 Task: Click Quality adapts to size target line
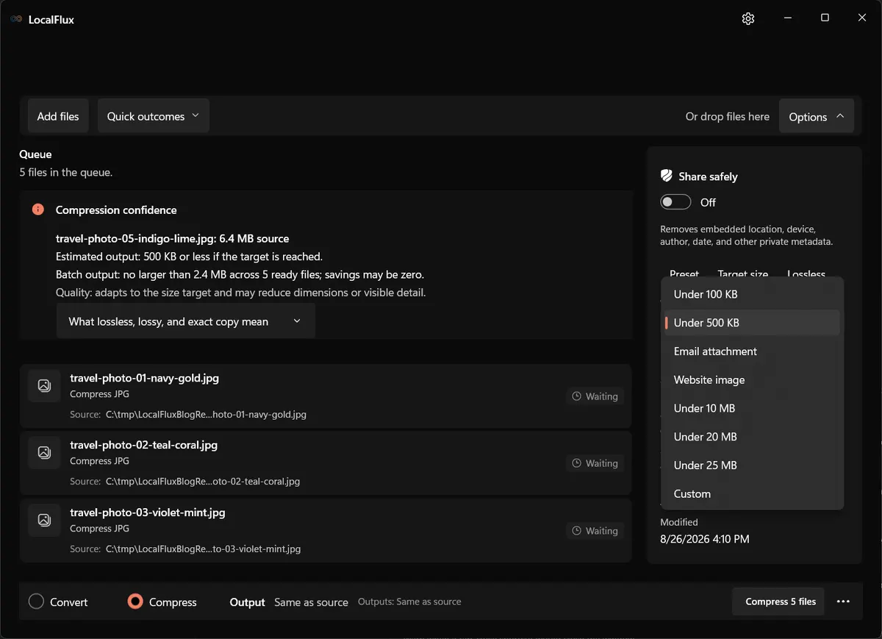241,292
